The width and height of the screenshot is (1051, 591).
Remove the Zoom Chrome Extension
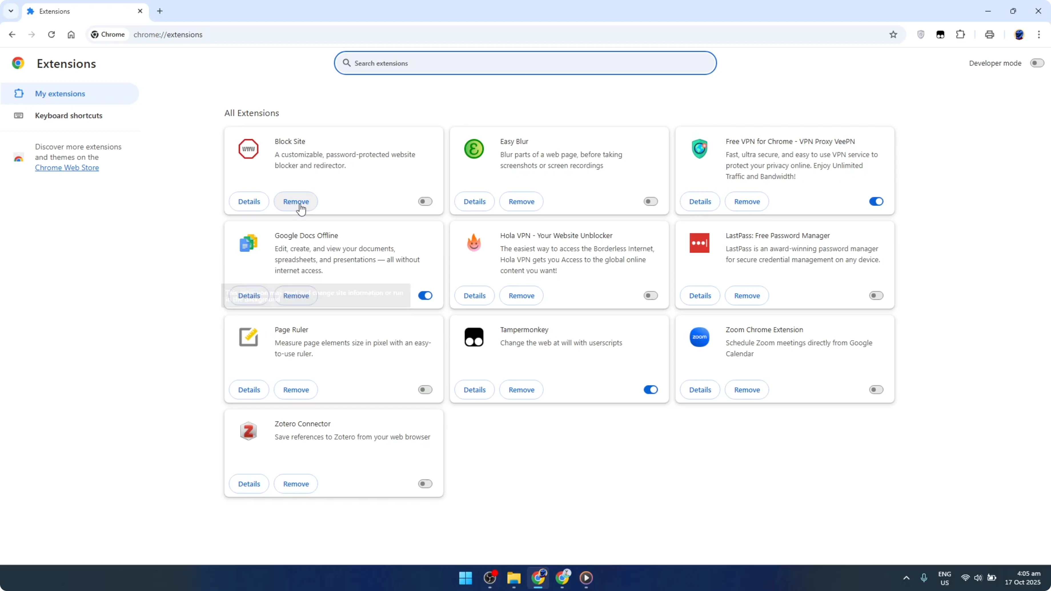(747, 390)
